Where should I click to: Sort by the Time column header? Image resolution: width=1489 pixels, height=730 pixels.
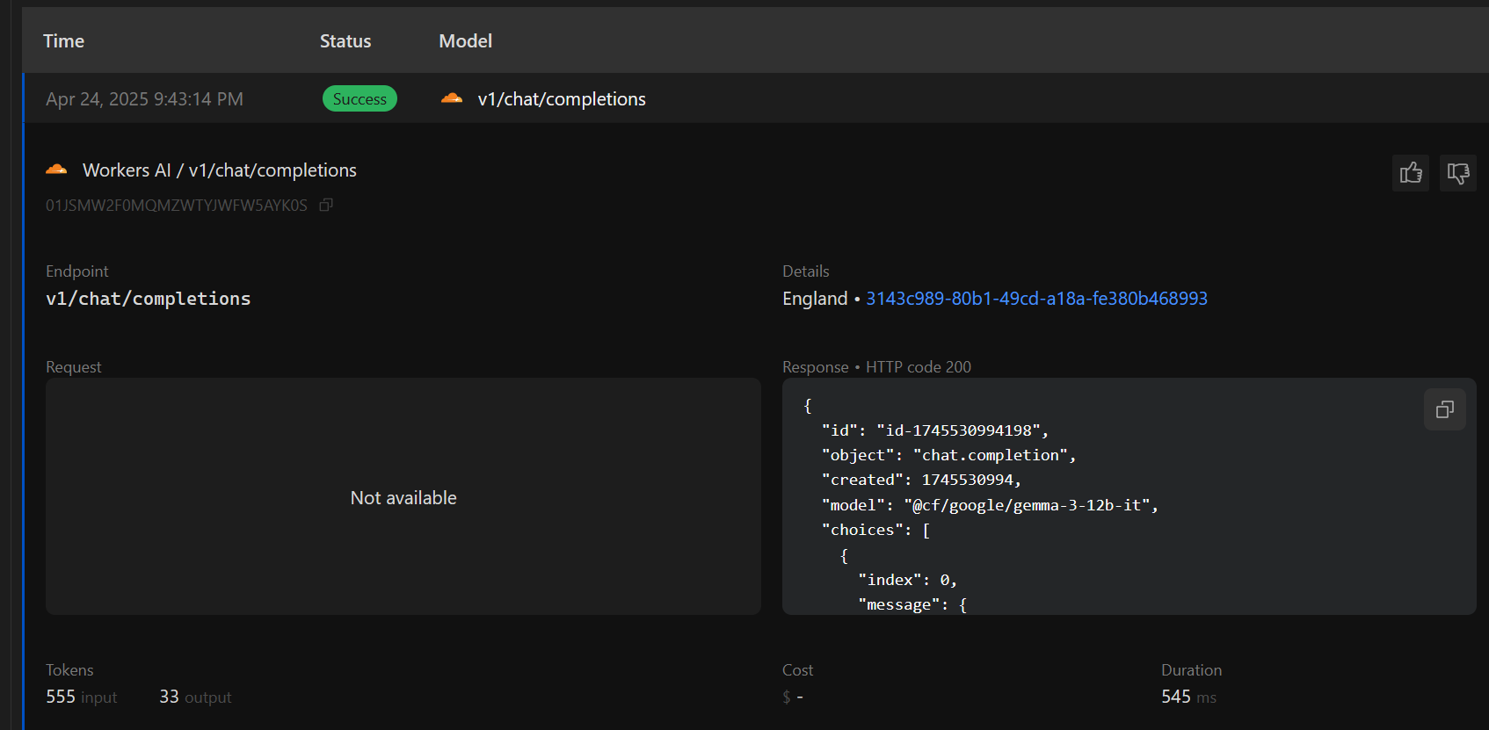click(x=63, y=41)
